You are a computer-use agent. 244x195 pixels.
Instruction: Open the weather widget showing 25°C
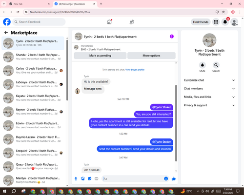point(186,191)
